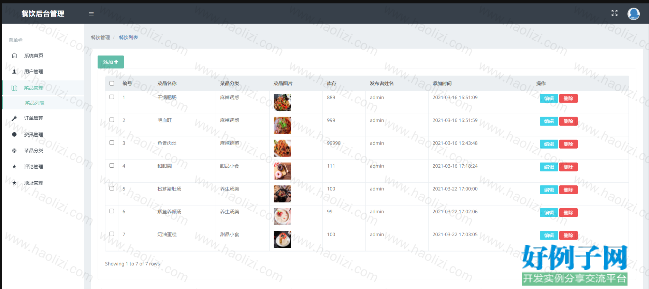Viewport: 649px width, 289px height.
Task: Delete the 干锅肥肠 row
Action: (568, 98)
